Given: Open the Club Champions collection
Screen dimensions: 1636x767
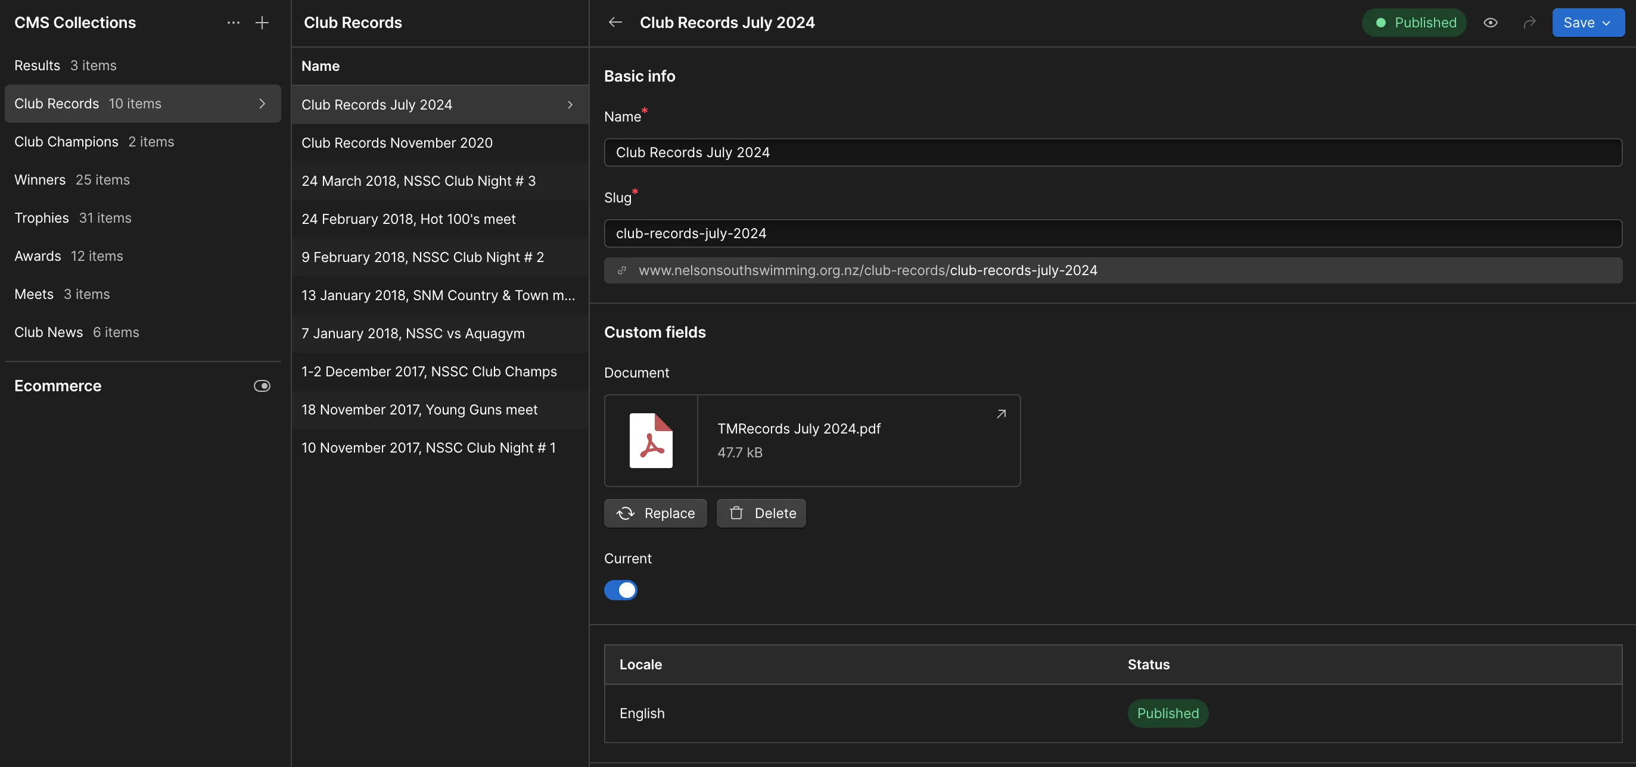Looking at the screenshot, I should 143,142.
